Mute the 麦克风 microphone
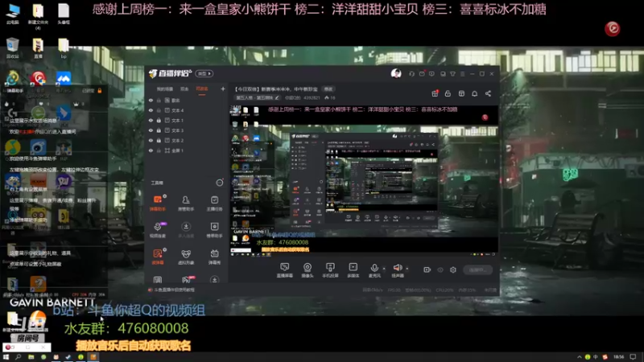Screen dimensions: 644x362 [374, 270]
